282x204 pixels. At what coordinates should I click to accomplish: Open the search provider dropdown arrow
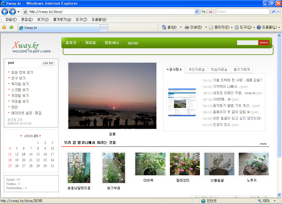[278, 12]
